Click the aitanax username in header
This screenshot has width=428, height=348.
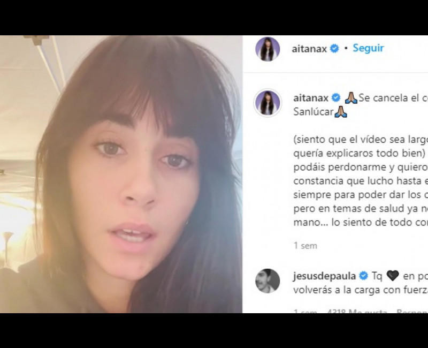point(309,49)
